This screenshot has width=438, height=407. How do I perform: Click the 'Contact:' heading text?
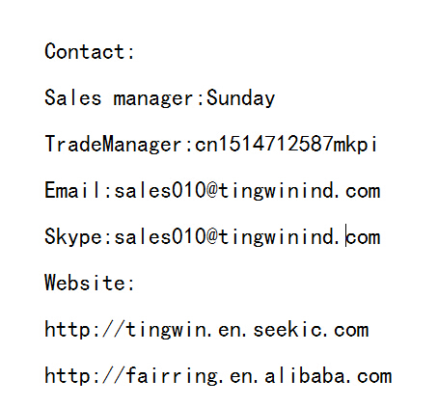click(x=90, y=51)
